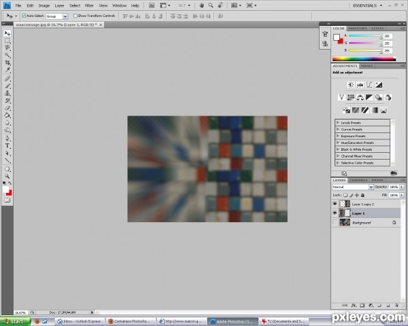Select the Magic Wand tool

(x=7, y=55)
